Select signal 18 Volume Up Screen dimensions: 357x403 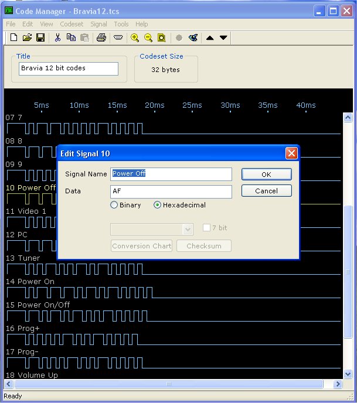pyautogui.click(x=32, y=375)
